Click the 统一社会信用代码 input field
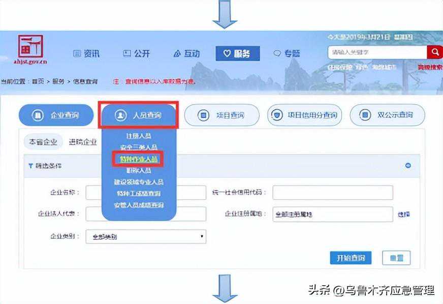Screen dimensions: 443x304 [x=333, y=193]
